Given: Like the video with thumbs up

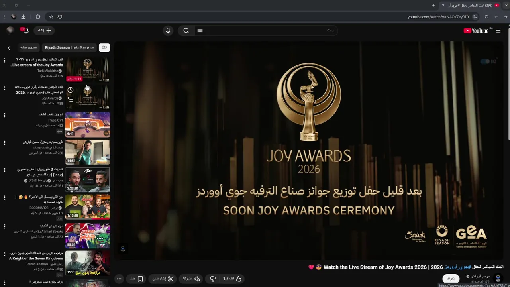Looking at the screenshot, I should pyautogui.click(x=233, y=279).
